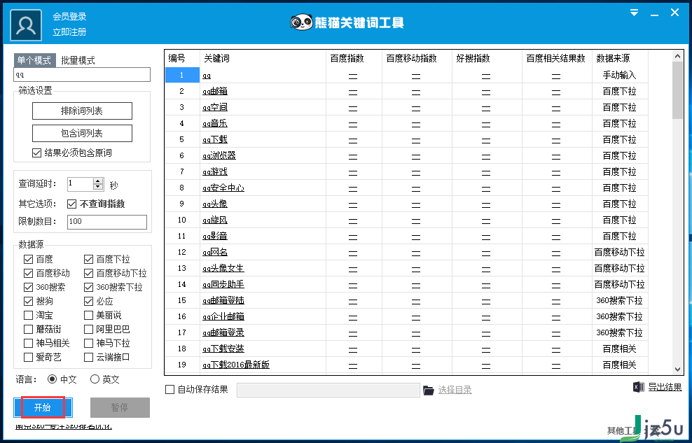Open keyword link qq安全中心
Screen dimensions: 692x443
click(x=223, y=188)
